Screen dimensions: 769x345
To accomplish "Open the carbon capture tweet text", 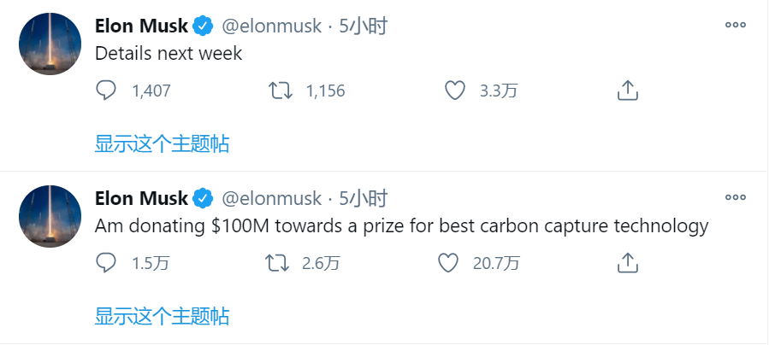I will pyautogui.click(x=401, y=226).
